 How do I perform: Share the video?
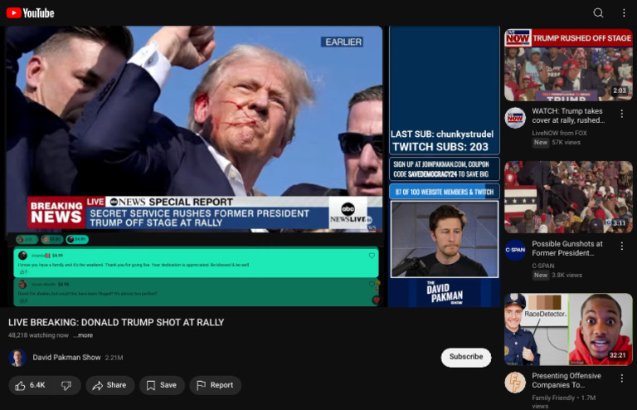click(x=109, y=385)
